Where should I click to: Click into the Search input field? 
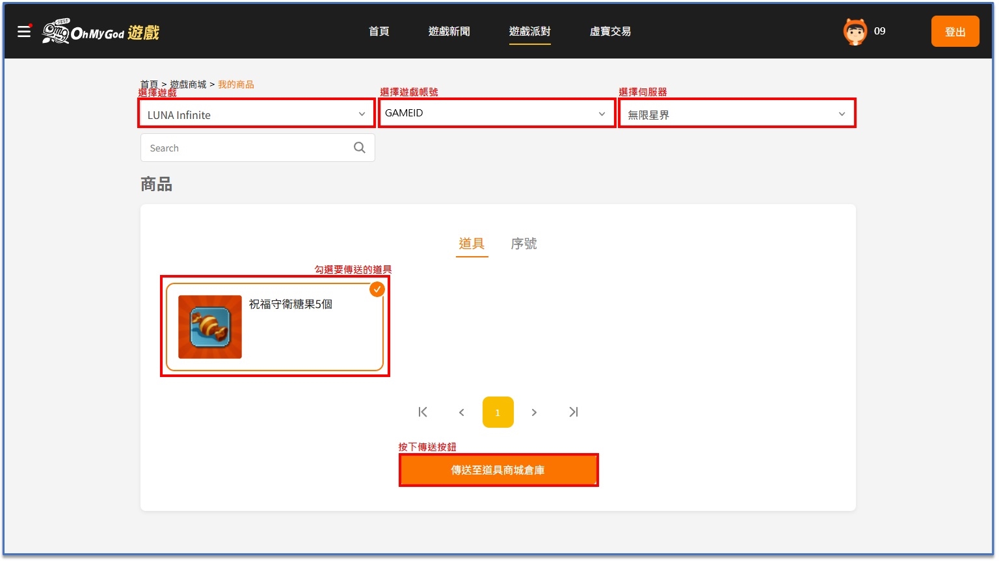[247, 148]
